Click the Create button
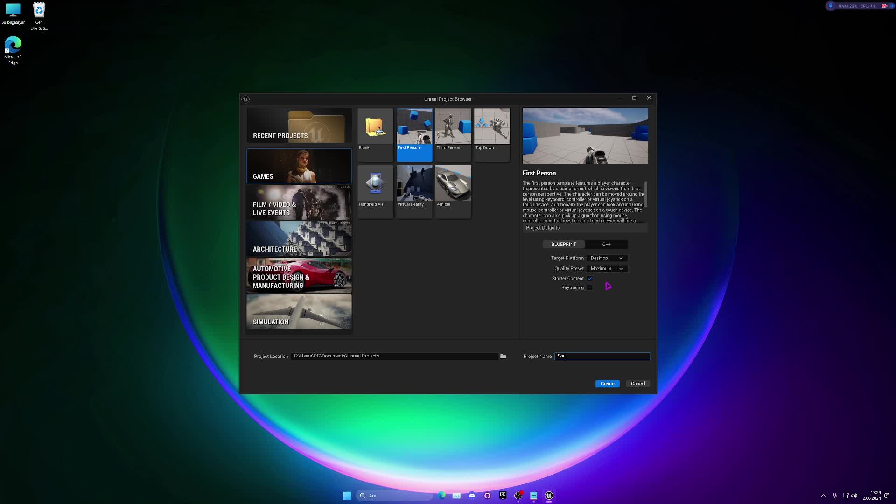Viewport: 896px width, 504px height. tap(607, 384)
